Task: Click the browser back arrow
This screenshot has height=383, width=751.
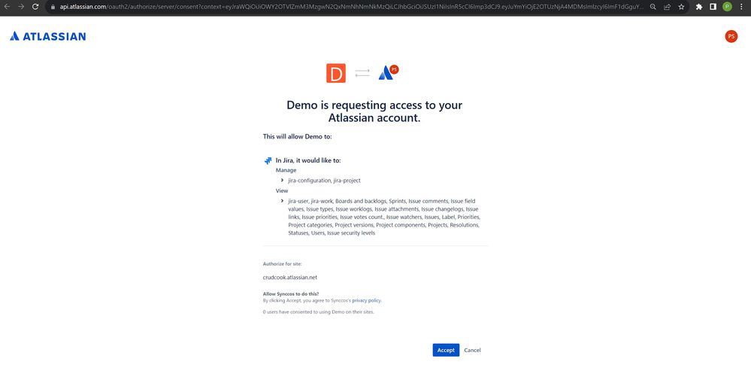Action: [x=7, y=8]
